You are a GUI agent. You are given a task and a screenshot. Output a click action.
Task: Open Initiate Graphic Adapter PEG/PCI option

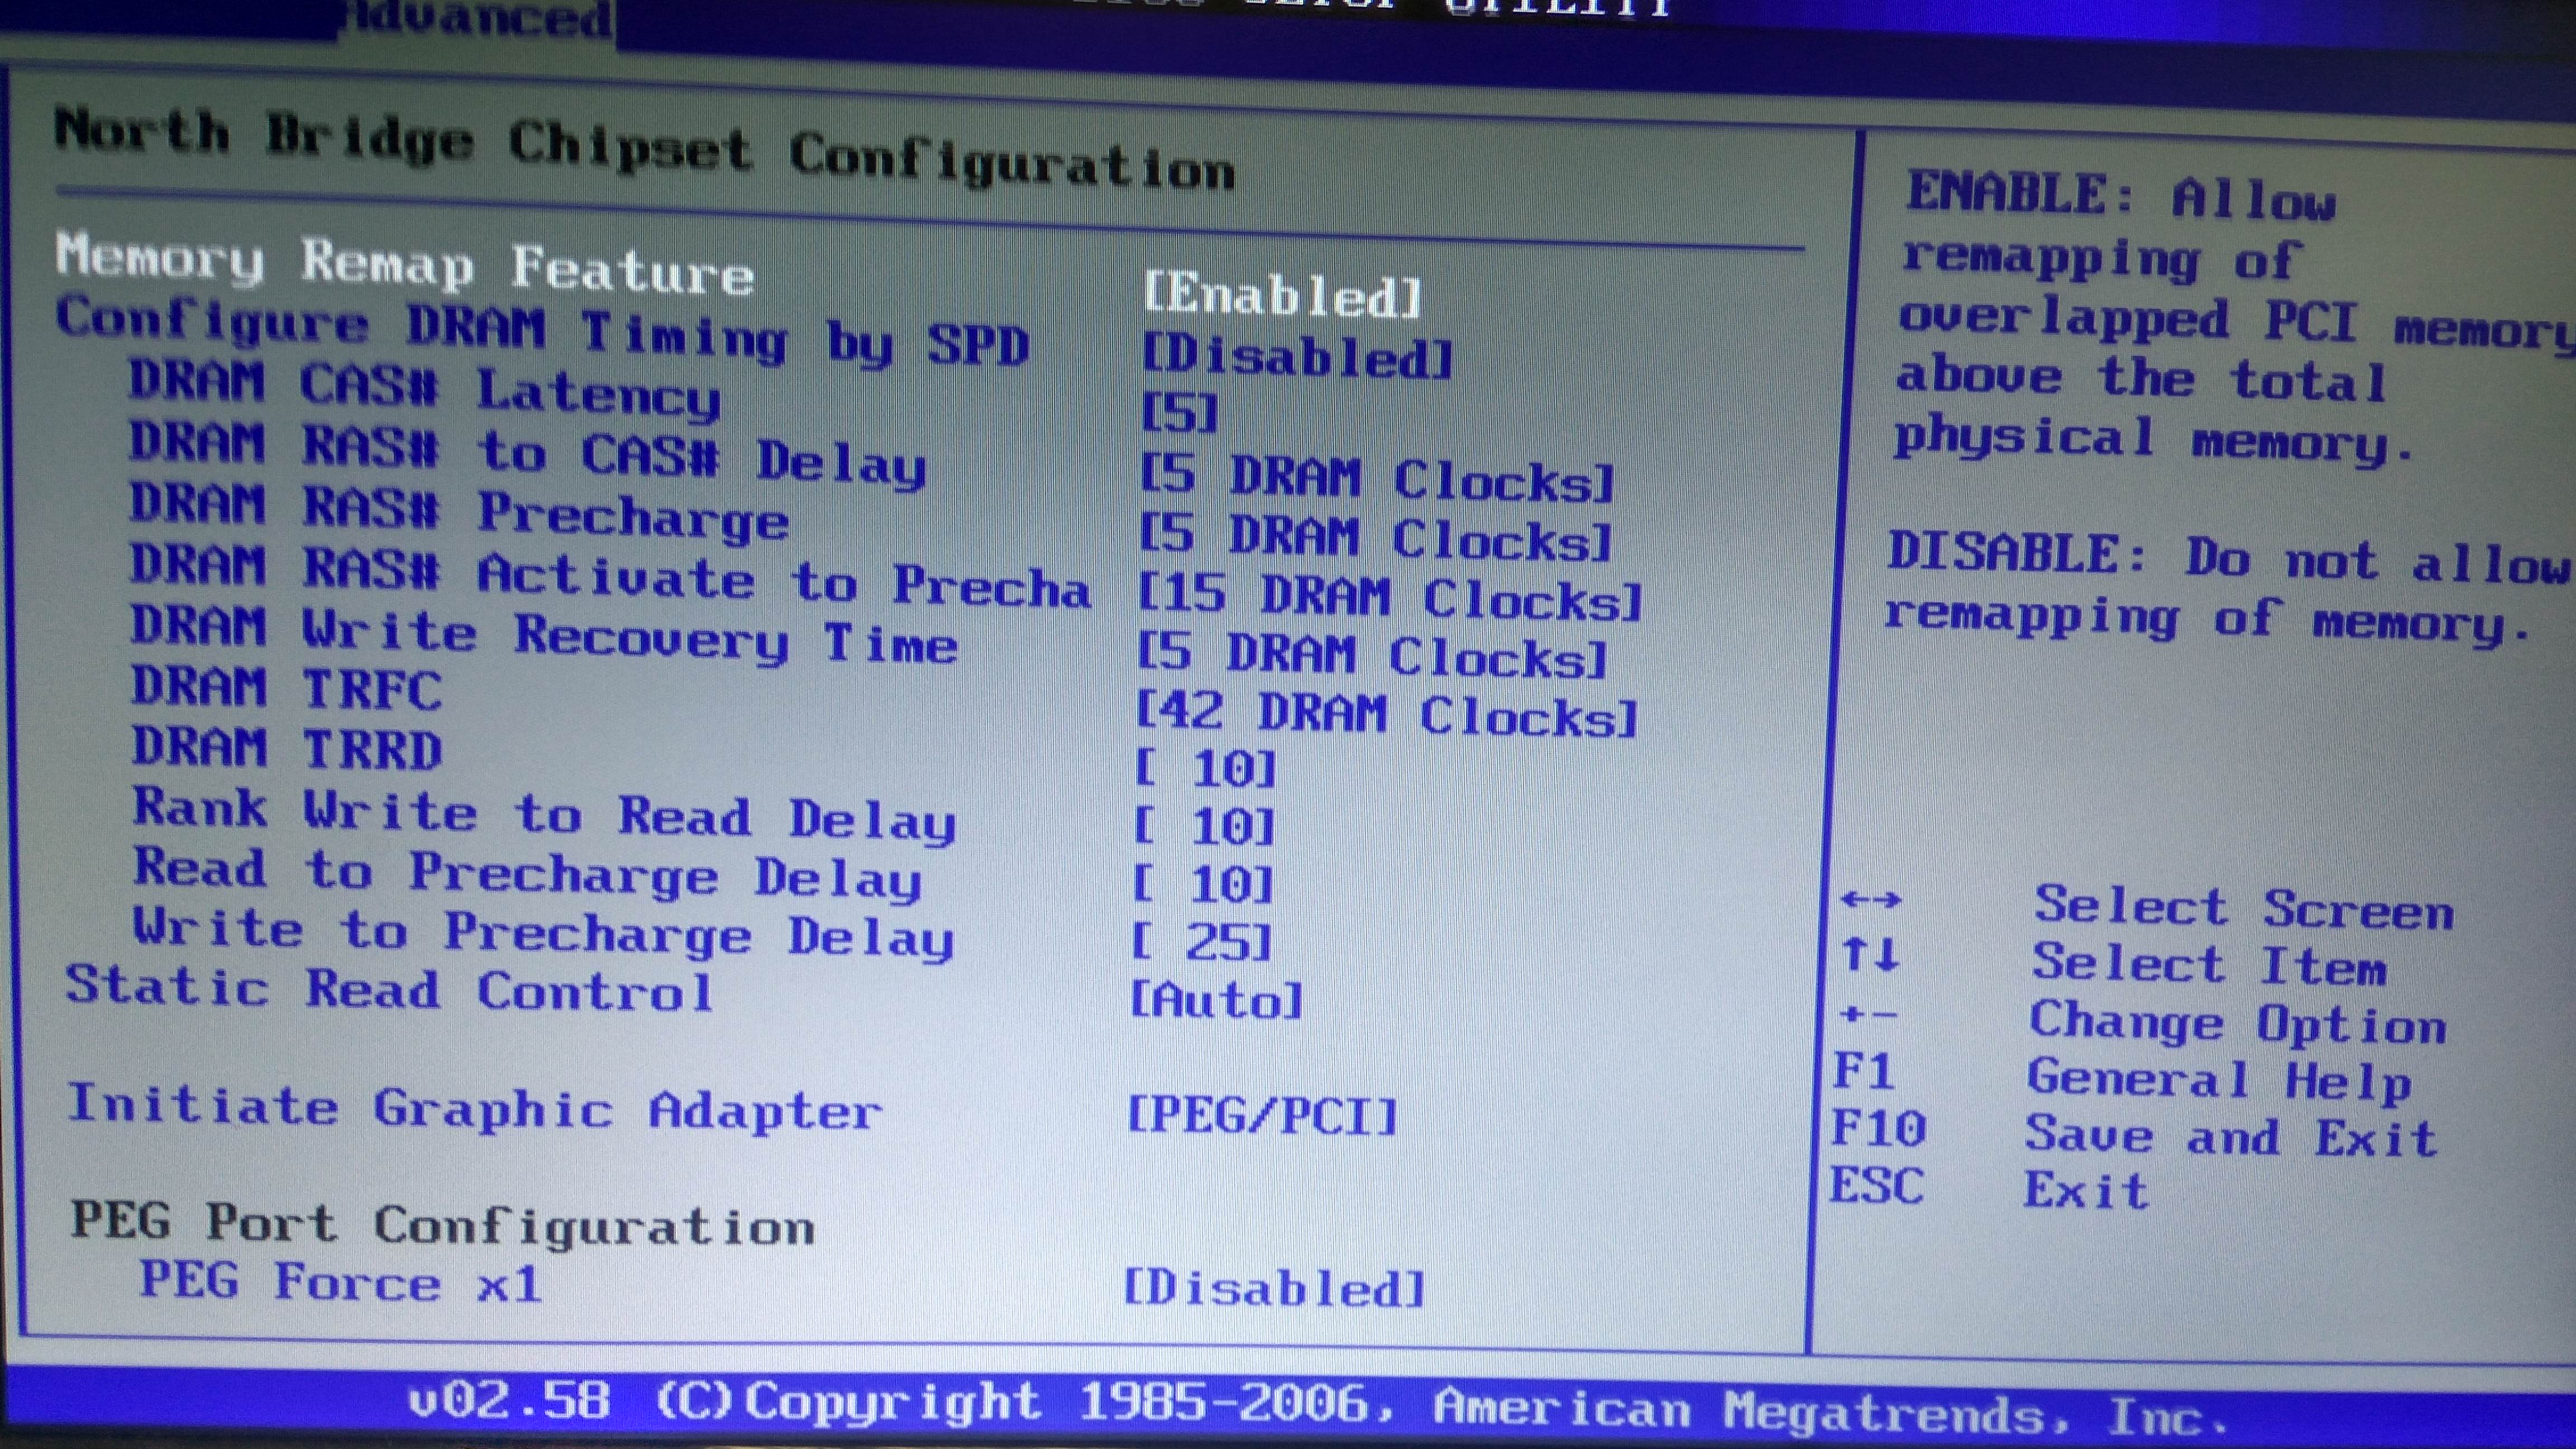tap(1262, 1114)
